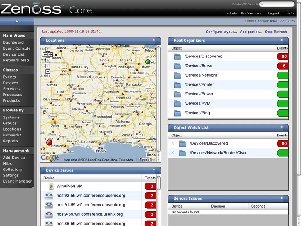This screenshot has width=301, height=226.
Task: Open Locations portlet settings asterisk
Action: 154,40
